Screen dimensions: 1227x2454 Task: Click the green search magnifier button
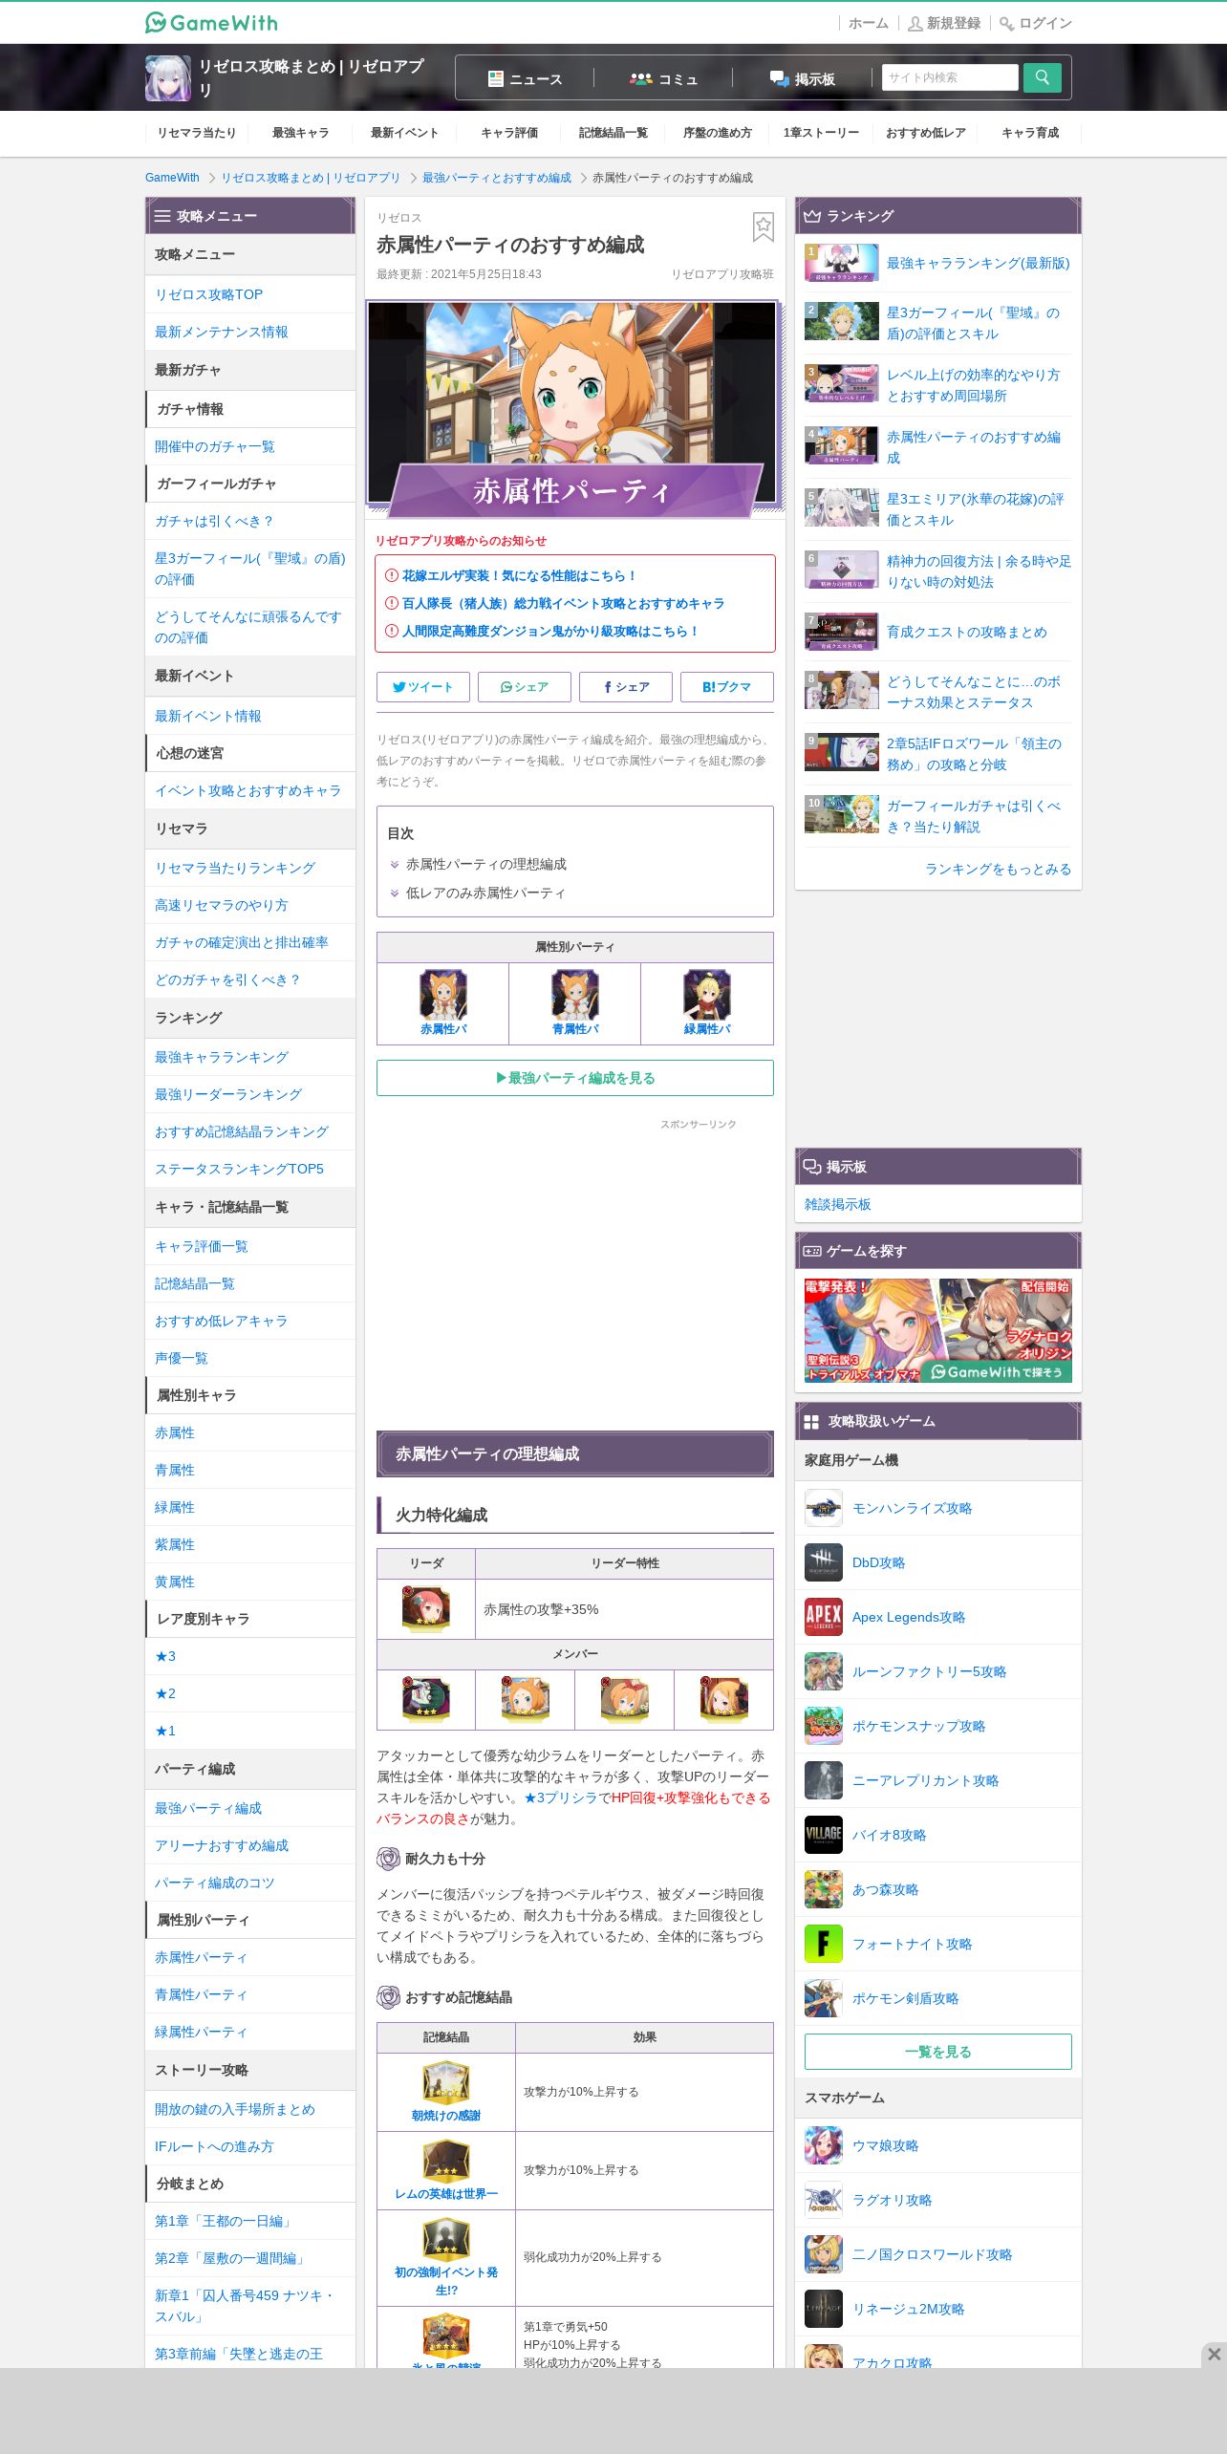pos(1042,77)
